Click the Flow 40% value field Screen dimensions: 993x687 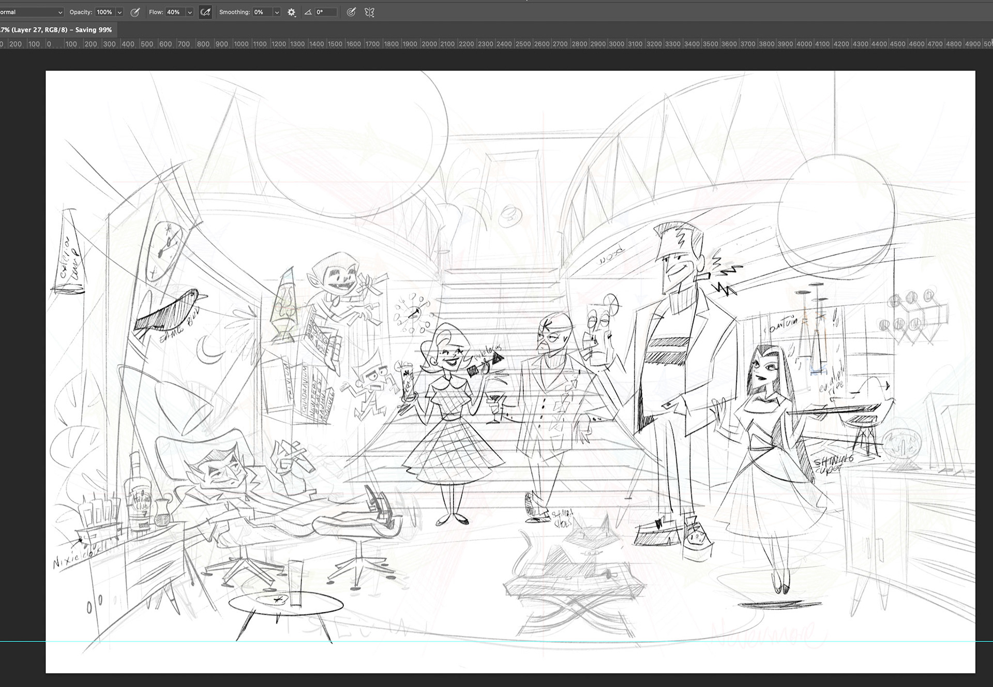pos(174,12)
